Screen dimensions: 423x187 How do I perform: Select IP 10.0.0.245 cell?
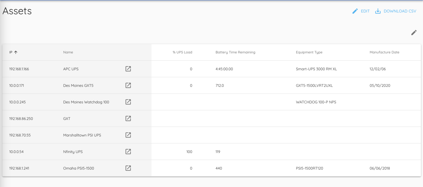point(17,102)
